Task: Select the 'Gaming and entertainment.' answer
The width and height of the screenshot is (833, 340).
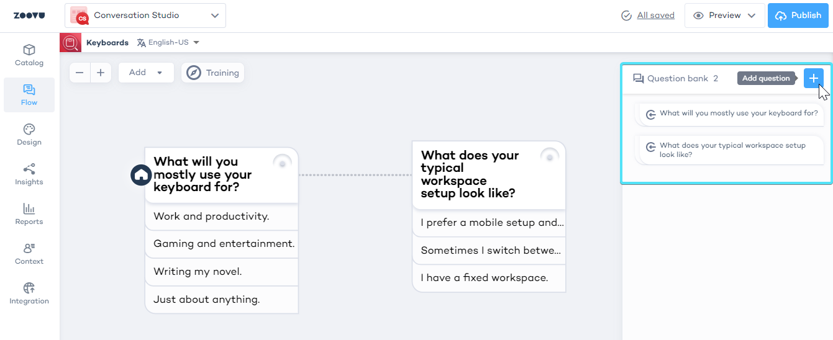Action: (x=224, y=244)
